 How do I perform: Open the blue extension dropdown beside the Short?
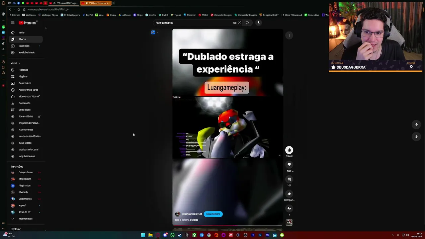[158, 33]
